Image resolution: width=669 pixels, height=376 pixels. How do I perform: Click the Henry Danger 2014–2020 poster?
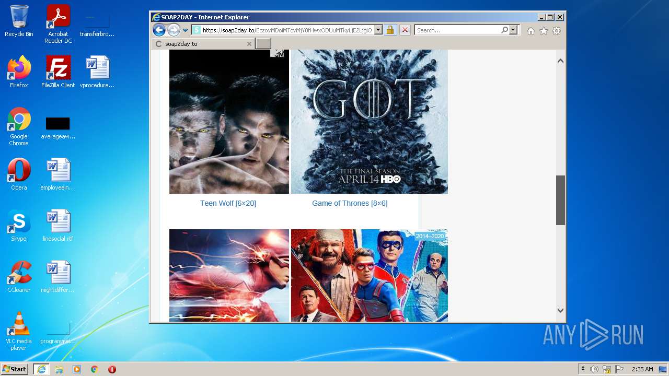[370, 275]
